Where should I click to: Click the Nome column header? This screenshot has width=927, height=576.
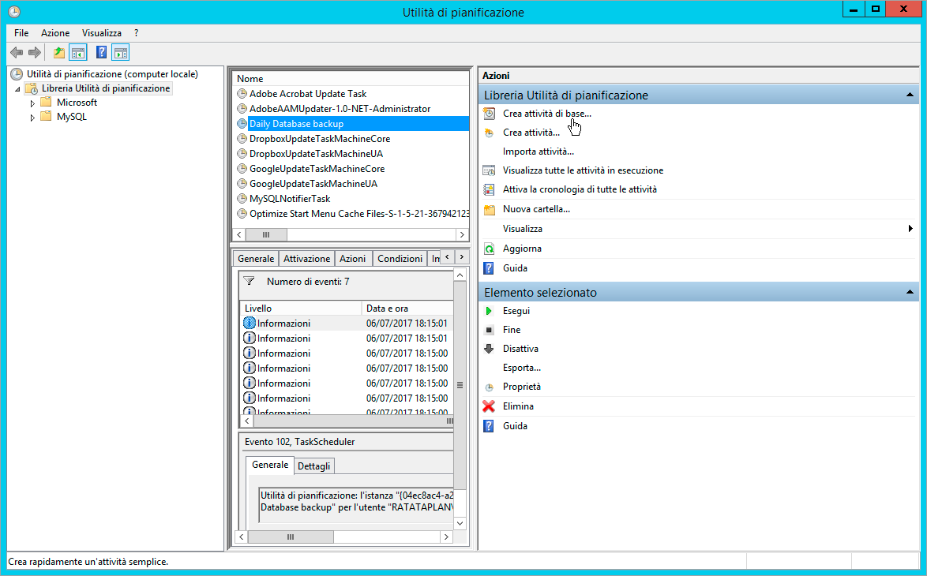(351, 79)
